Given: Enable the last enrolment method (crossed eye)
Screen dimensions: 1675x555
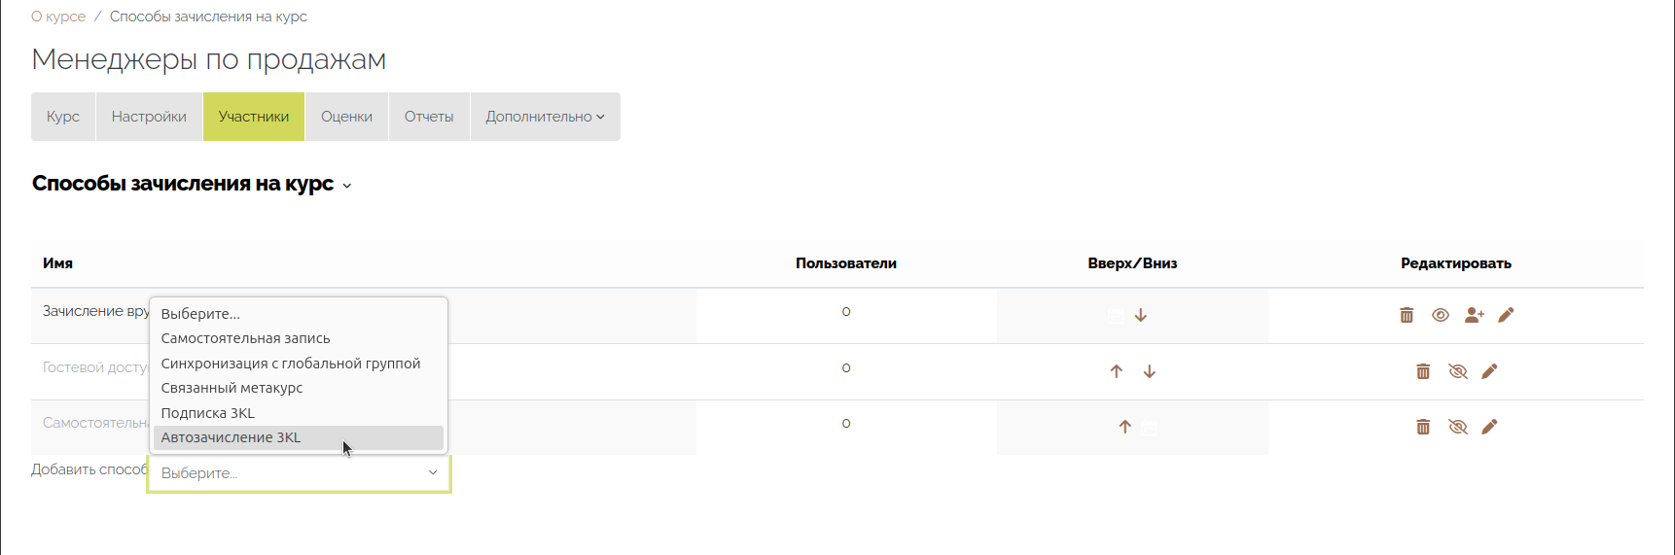Looking at the screenshot, I should coord(1457,427).
